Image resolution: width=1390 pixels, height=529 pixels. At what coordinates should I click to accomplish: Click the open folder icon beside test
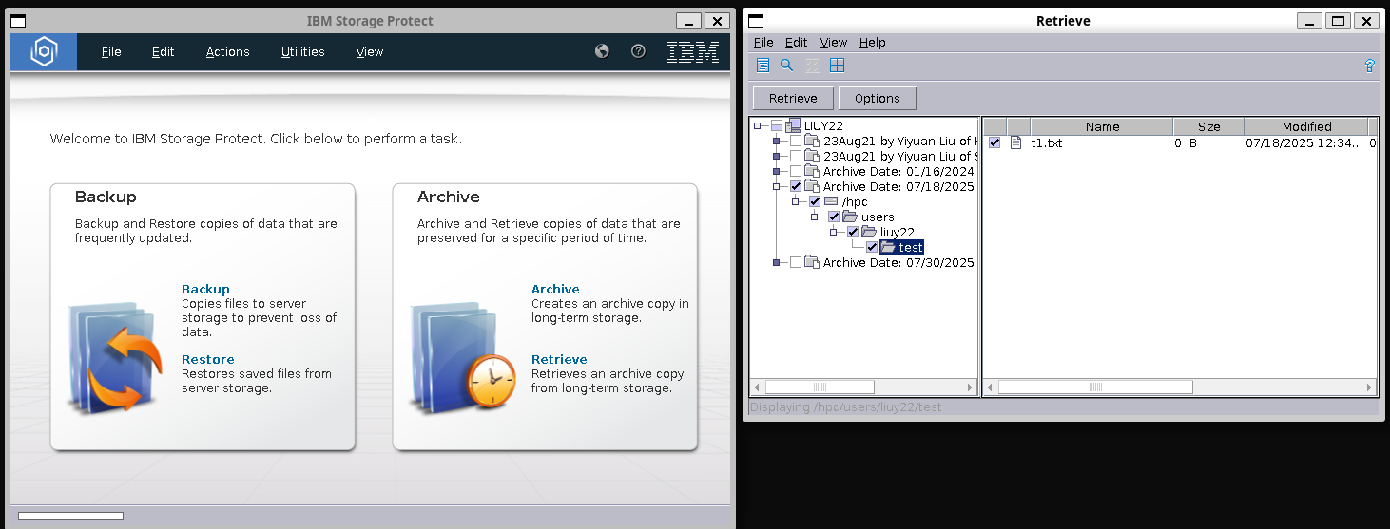[x=888, y=247]
